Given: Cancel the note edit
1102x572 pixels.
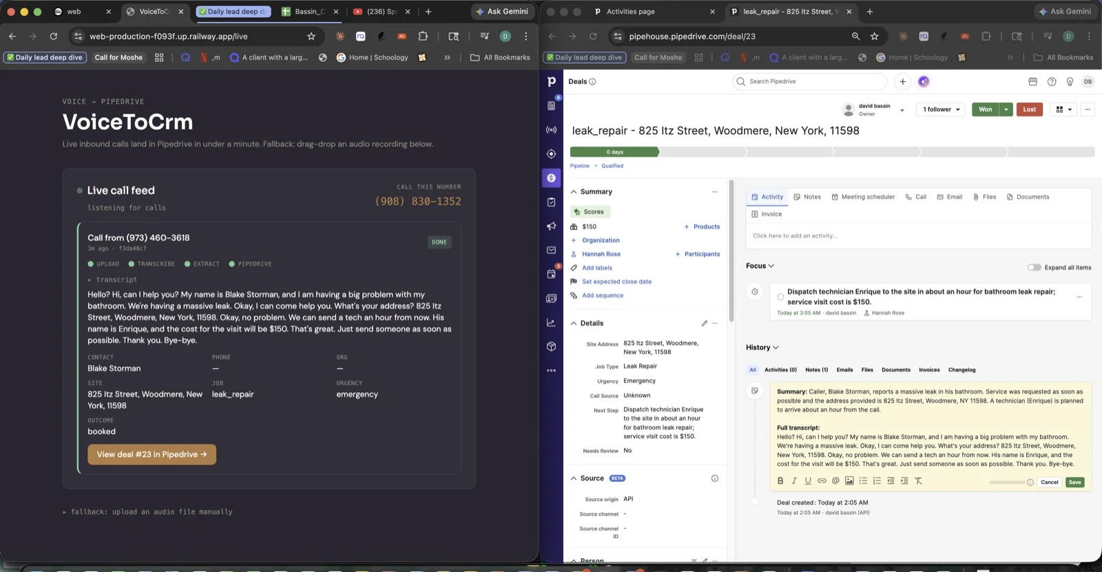Looking at the screenshot, I should [1049, 483].
